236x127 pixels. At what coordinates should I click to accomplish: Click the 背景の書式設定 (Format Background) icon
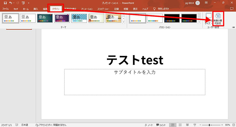coord(219,18)
